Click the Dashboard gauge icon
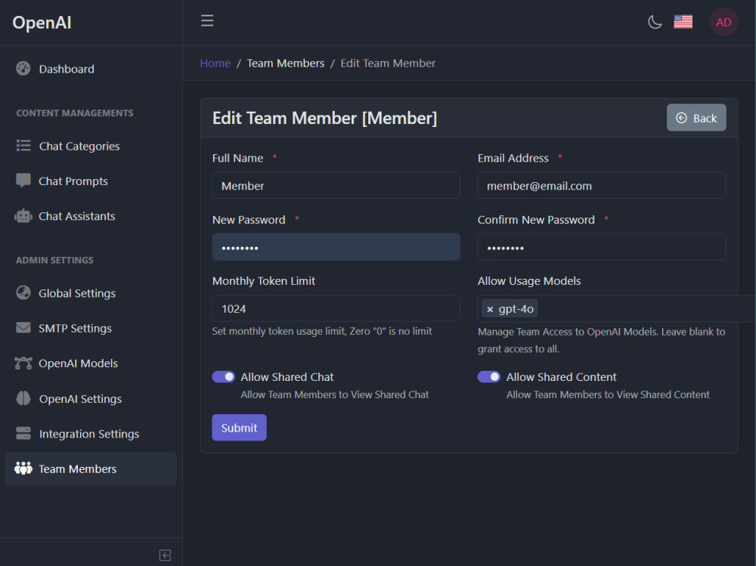 click(x=23, y=69)
